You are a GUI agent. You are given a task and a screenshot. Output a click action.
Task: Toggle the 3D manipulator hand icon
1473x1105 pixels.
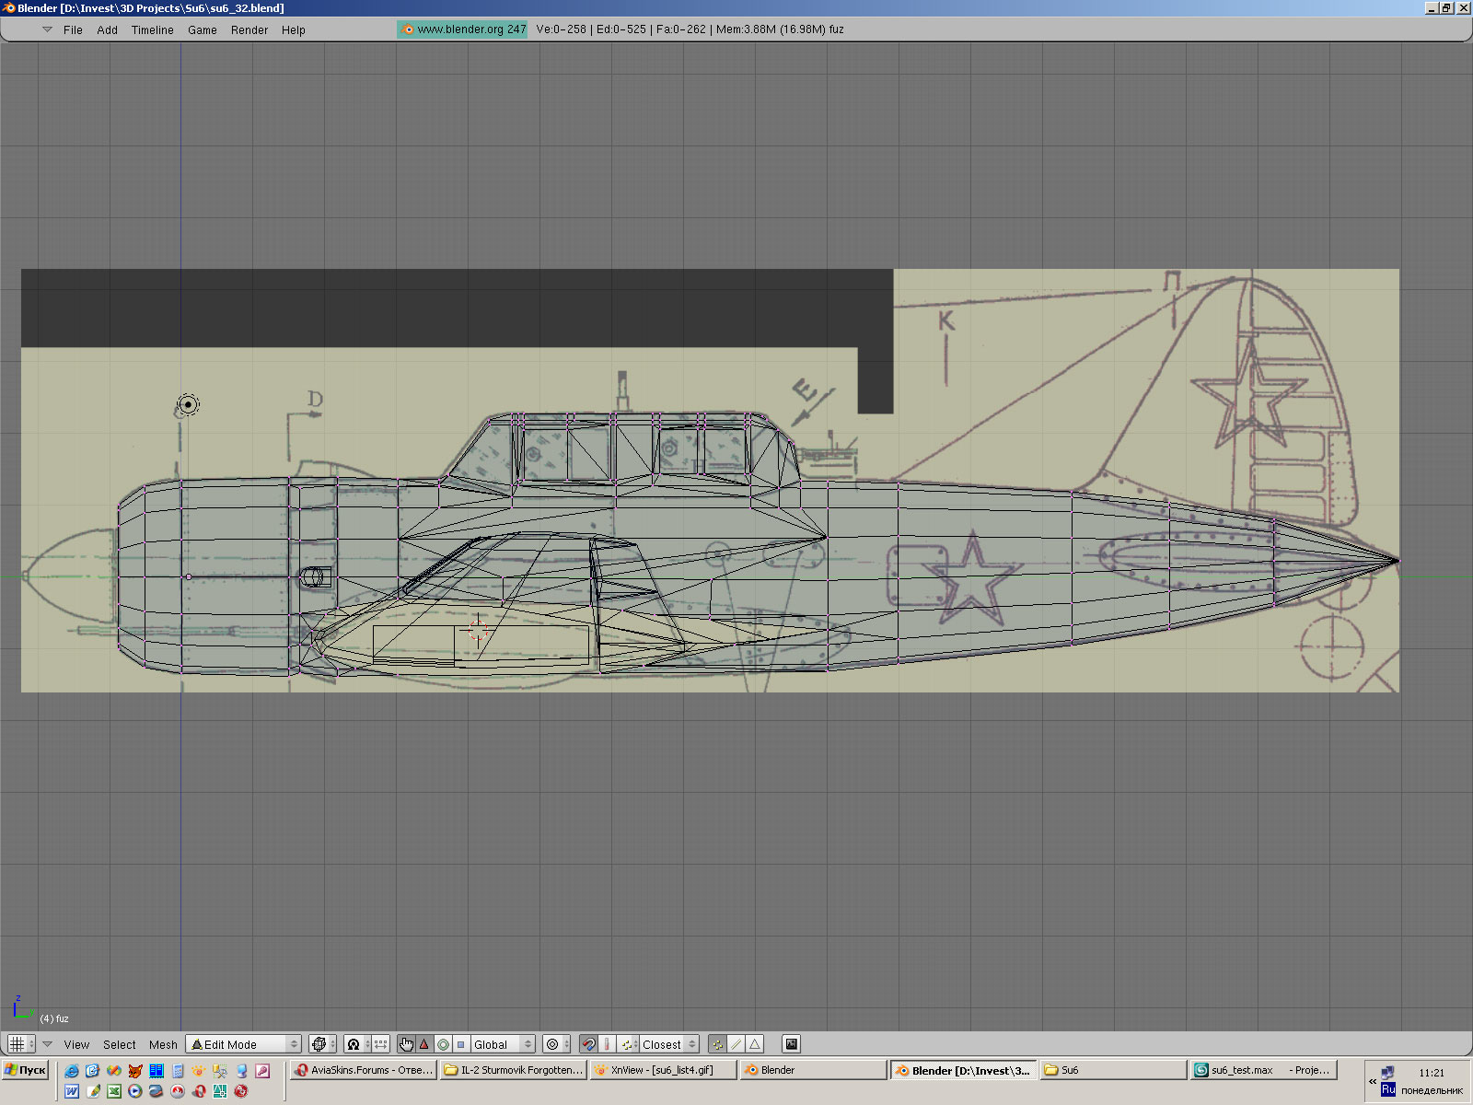[406, 1044]
